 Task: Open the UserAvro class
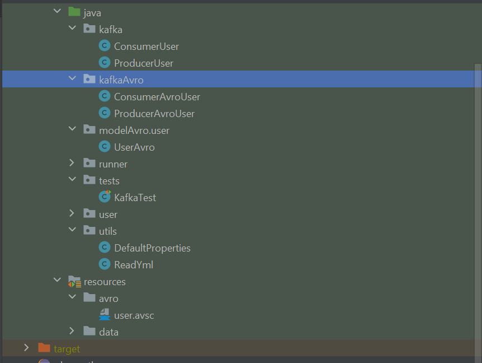[134, 147]
